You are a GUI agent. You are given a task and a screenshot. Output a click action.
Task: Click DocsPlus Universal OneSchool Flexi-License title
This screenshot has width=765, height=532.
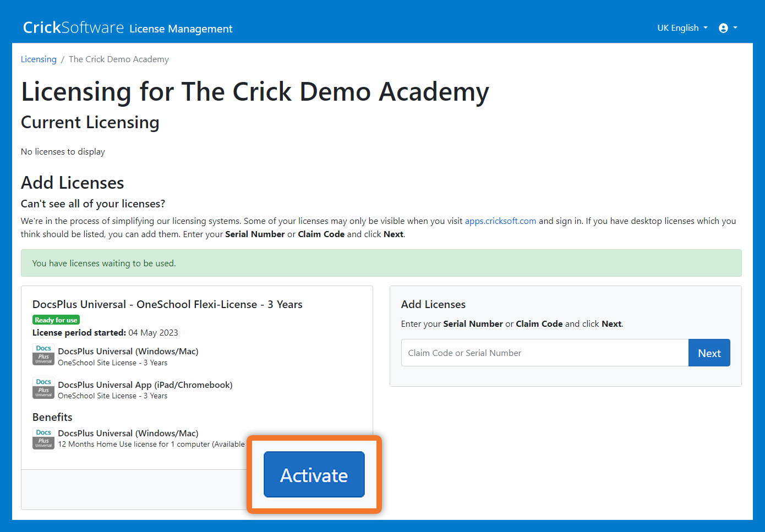pos(167,305)
